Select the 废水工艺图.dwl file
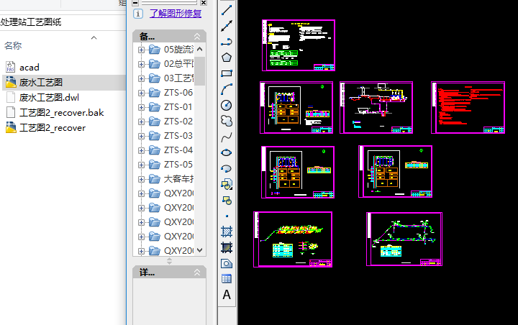518x325 pixels. pos(49,98)
